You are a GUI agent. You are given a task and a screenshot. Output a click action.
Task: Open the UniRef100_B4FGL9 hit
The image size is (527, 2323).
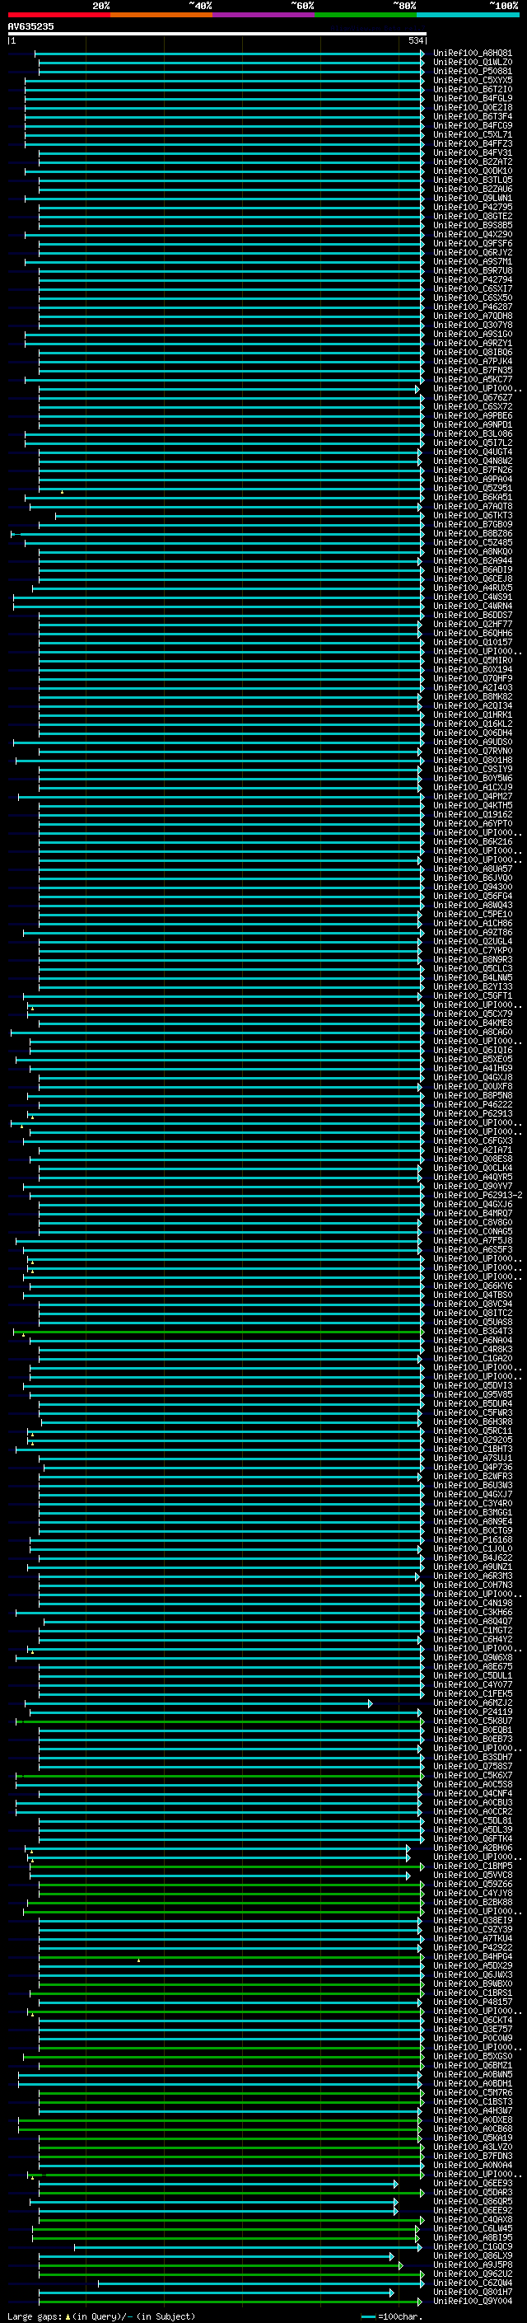(472, 98)
